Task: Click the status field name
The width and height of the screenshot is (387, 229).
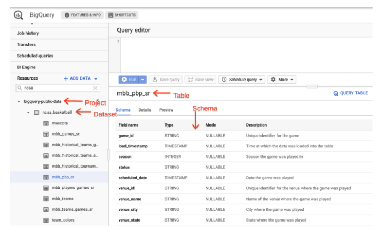Action: (124, 167)
